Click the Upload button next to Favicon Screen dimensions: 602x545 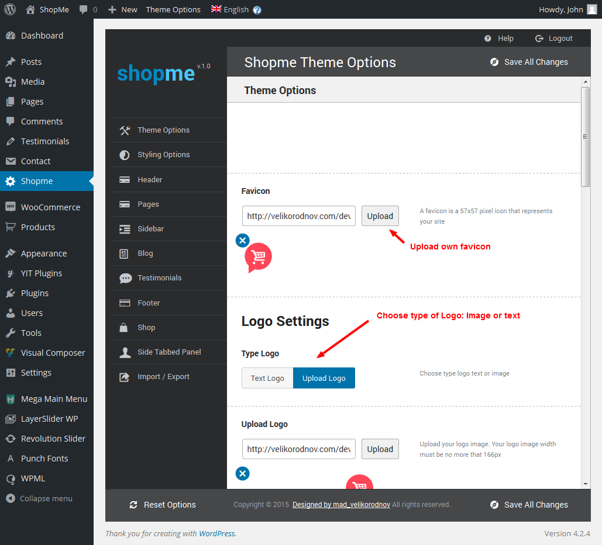[x=380, y=216]
